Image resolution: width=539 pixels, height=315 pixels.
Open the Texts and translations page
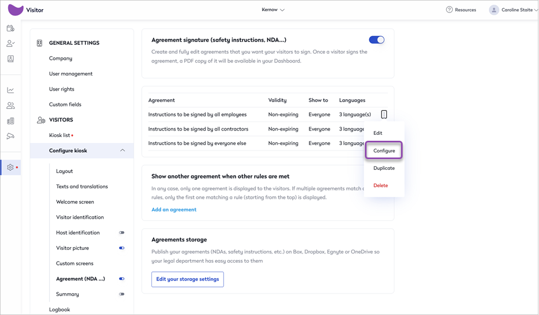(x=82, y=187)
